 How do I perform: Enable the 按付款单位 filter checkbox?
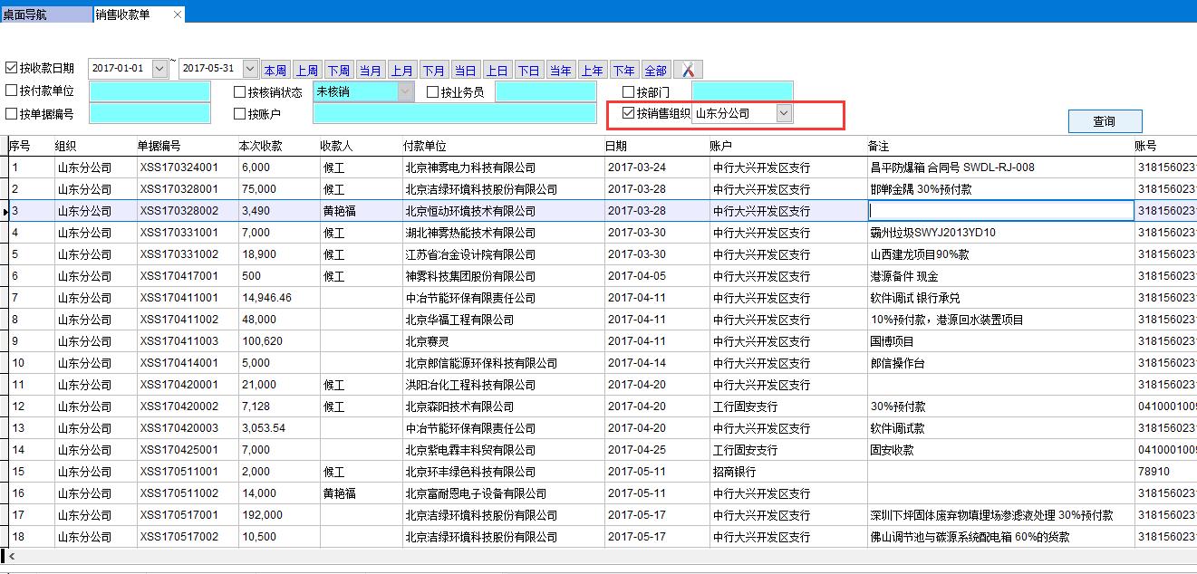tap(13, 91)
